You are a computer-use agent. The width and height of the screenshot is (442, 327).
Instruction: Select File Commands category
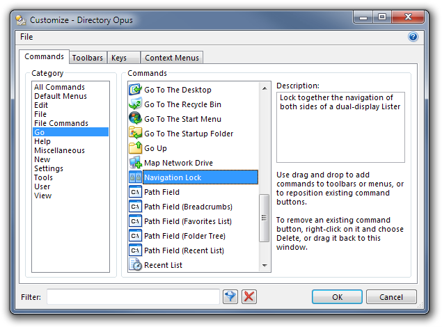(x=61, y=123)
